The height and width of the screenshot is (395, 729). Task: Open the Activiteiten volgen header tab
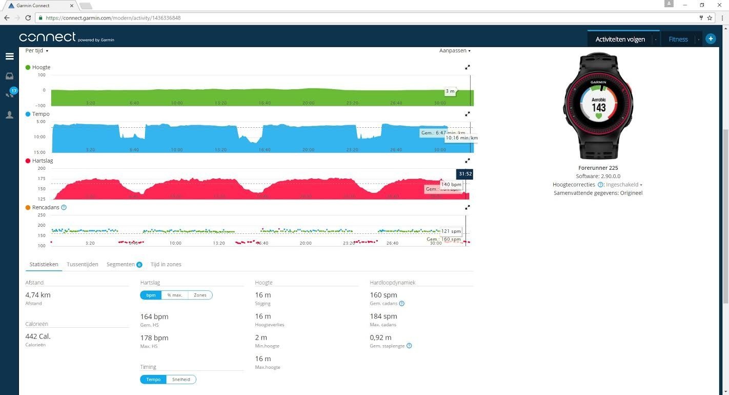tap(620, 39)
